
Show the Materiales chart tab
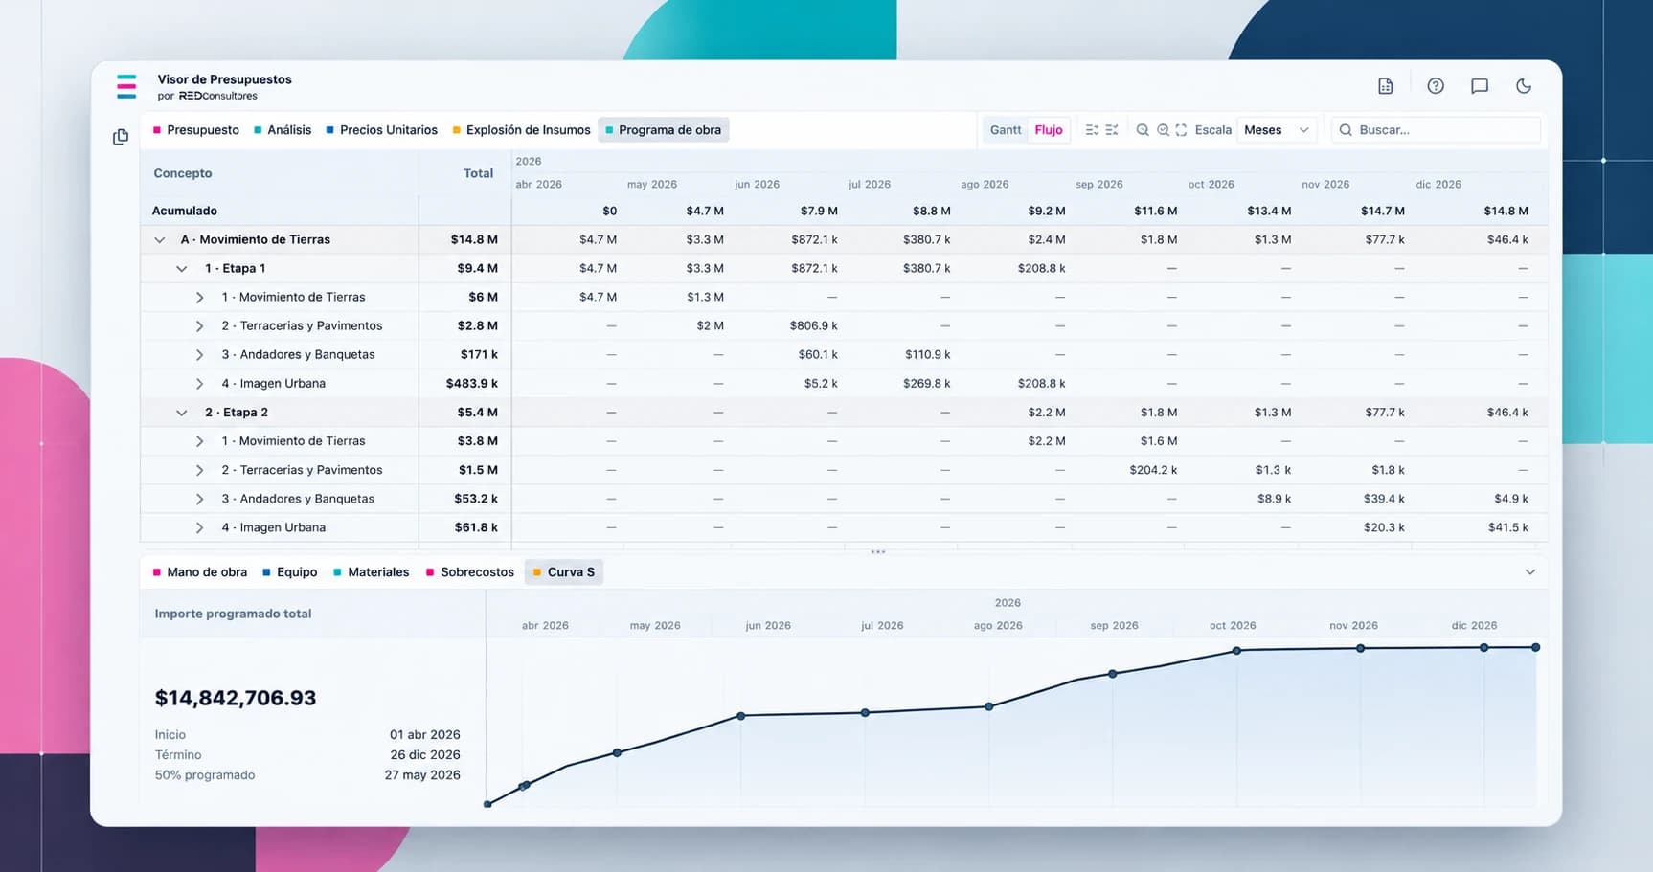coord(371,572)
